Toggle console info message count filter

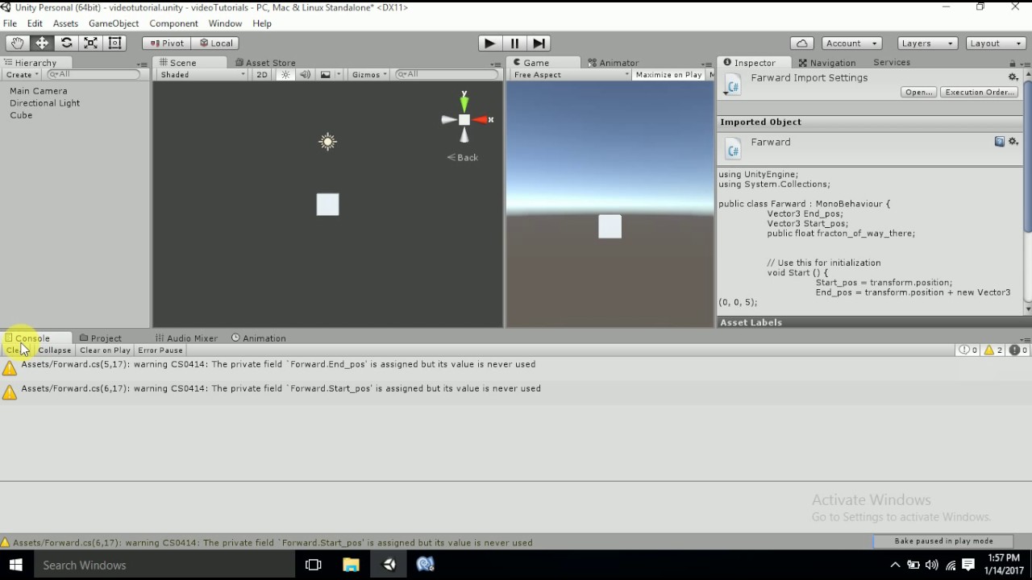[967, 350]
